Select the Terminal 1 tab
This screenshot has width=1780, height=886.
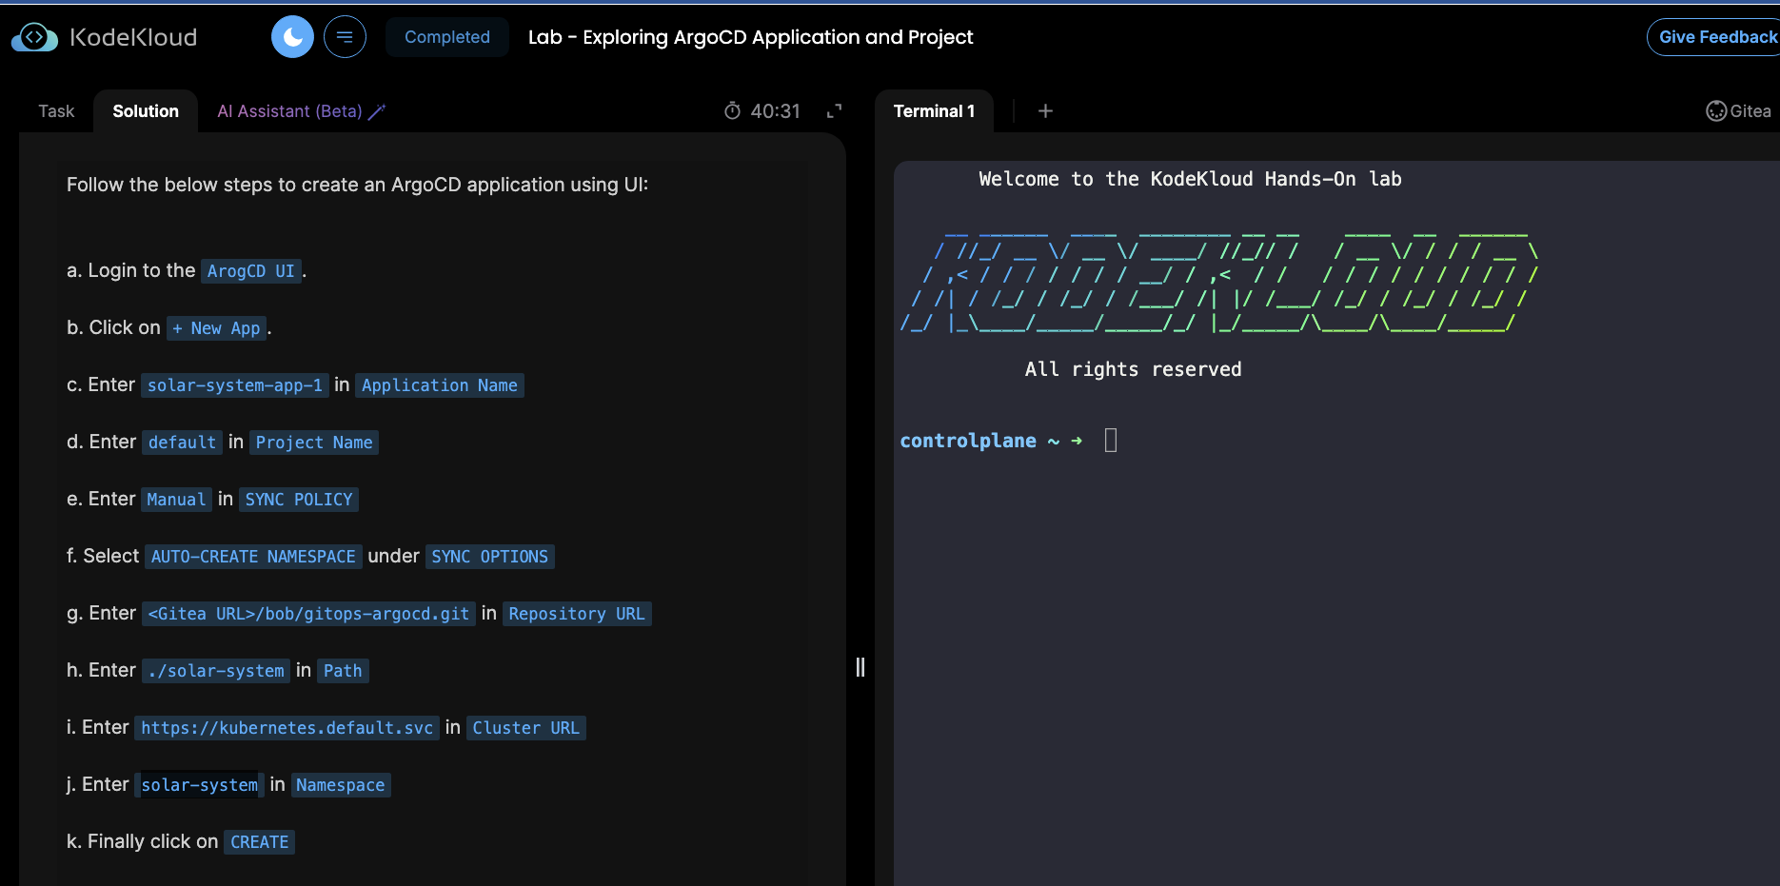(x=934, y=111)
